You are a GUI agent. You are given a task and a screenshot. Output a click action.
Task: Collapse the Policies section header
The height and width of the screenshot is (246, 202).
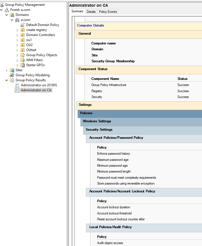click(x=140, y=114)
